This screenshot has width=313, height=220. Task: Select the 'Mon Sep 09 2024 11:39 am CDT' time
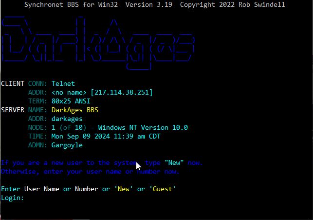(106, 137)
